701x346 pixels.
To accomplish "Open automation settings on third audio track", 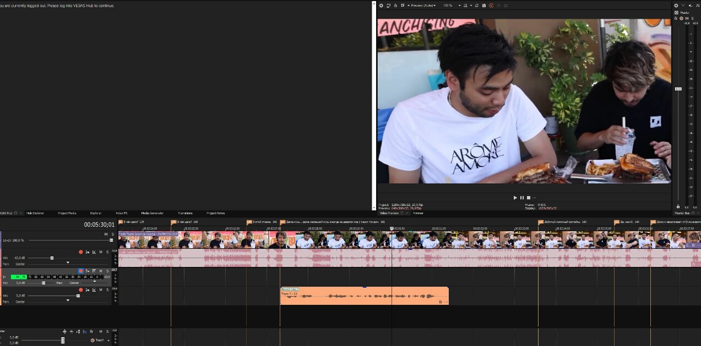I will [88, 289].
